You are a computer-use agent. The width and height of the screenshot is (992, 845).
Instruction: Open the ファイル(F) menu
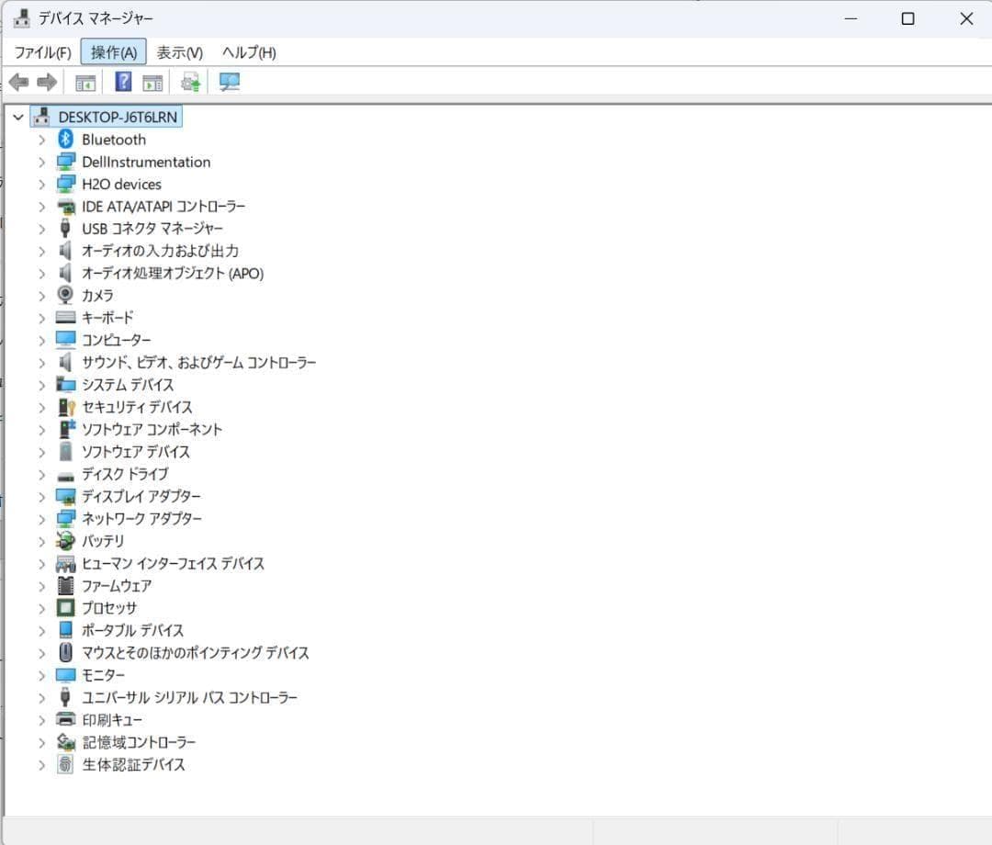(42, 52)
